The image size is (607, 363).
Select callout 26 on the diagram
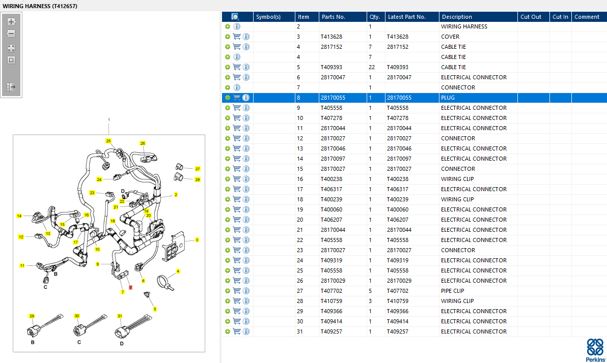click(x=143, y=143)
